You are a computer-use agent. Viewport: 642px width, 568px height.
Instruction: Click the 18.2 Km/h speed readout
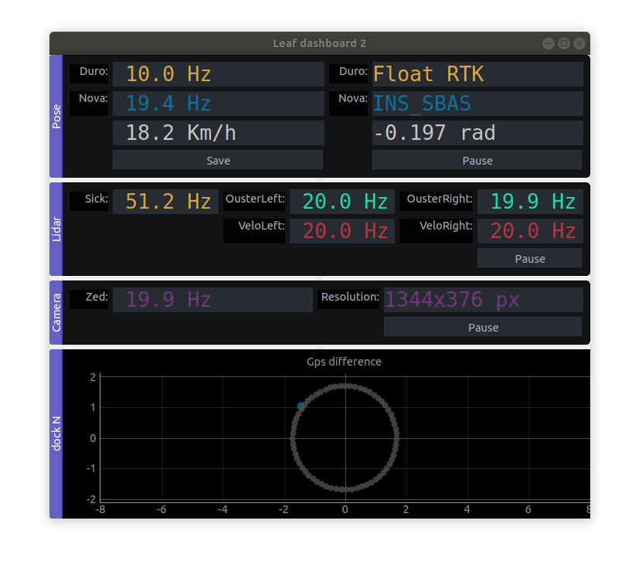tap(218, 133)
